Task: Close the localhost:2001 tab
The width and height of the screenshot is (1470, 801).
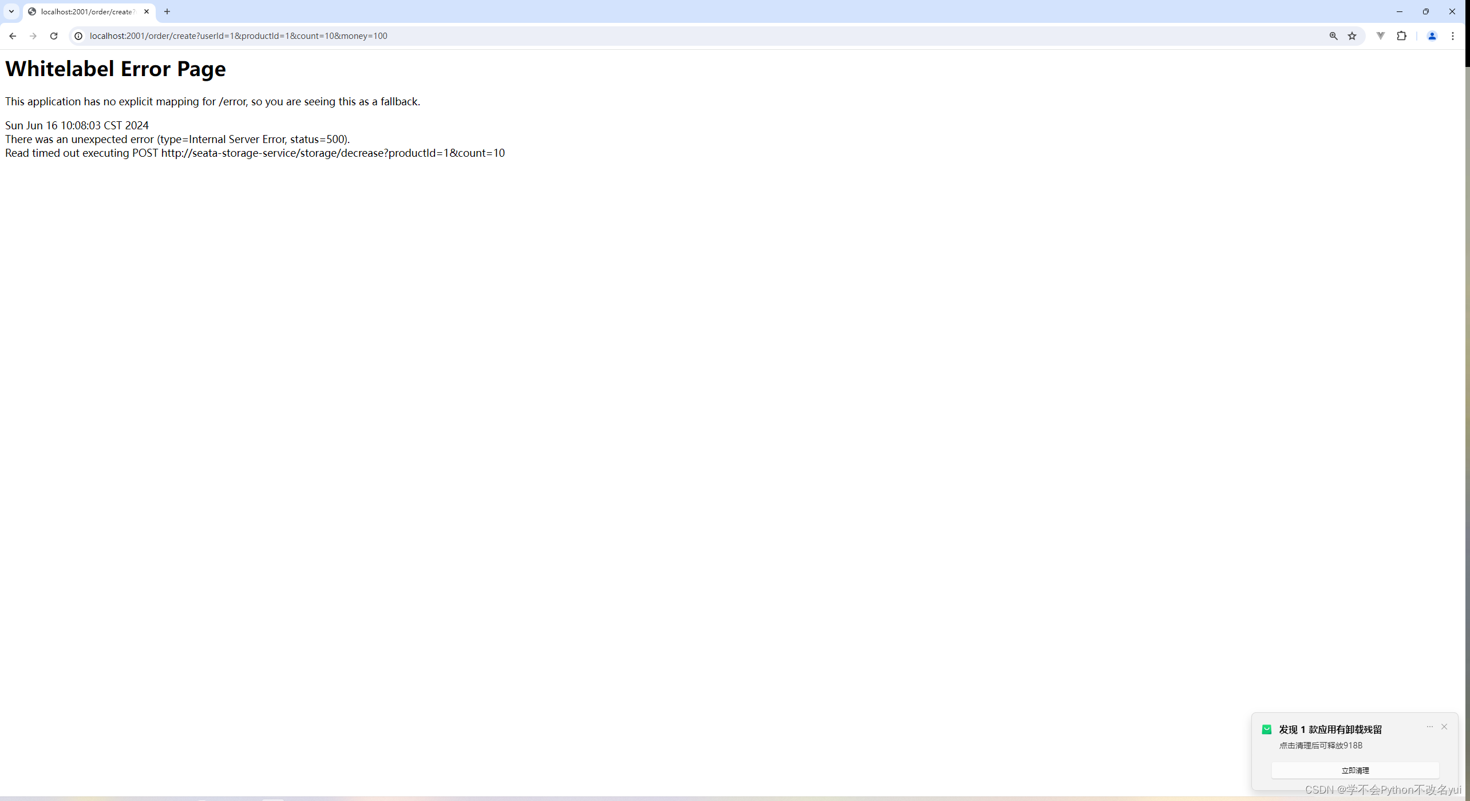Action: 147,11
